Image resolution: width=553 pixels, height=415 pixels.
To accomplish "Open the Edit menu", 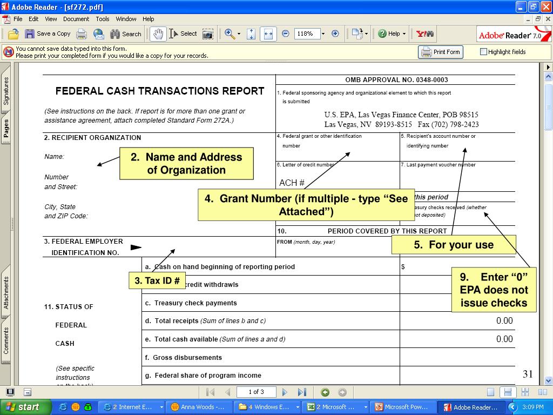I will click(x=33, y=19).
